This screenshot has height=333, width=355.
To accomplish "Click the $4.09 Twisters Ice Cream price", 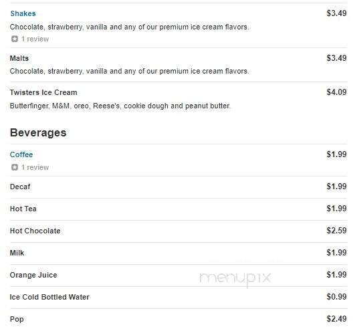I will pos(336,92).
